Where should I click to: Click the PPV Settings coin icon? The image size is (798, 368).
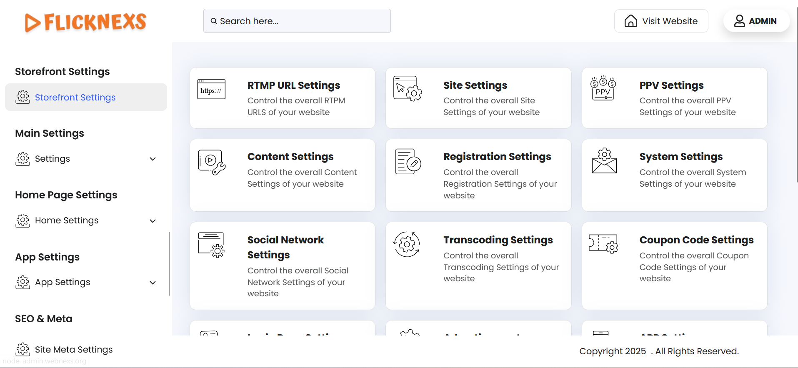coord(603,88)
